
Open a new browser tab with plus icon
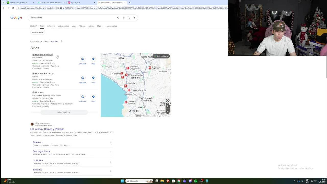tap(130, 3)
